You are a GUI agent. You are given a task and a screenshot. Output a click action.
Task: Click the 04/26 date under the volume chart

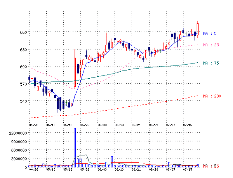click(33, 169)
